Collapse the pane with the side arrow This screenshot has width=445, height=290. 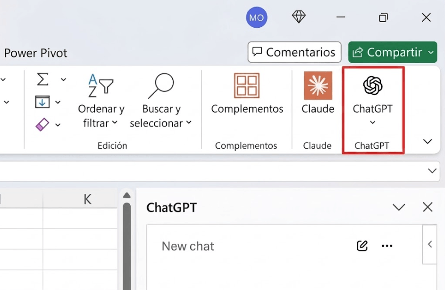(430, 244)
